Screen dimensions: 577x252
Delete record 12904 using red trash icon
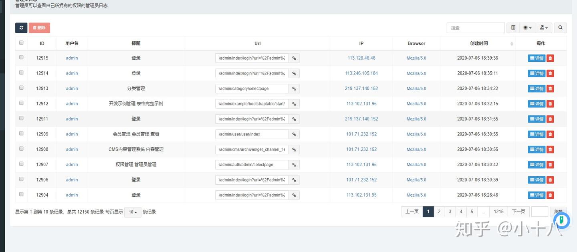[550, 195]
